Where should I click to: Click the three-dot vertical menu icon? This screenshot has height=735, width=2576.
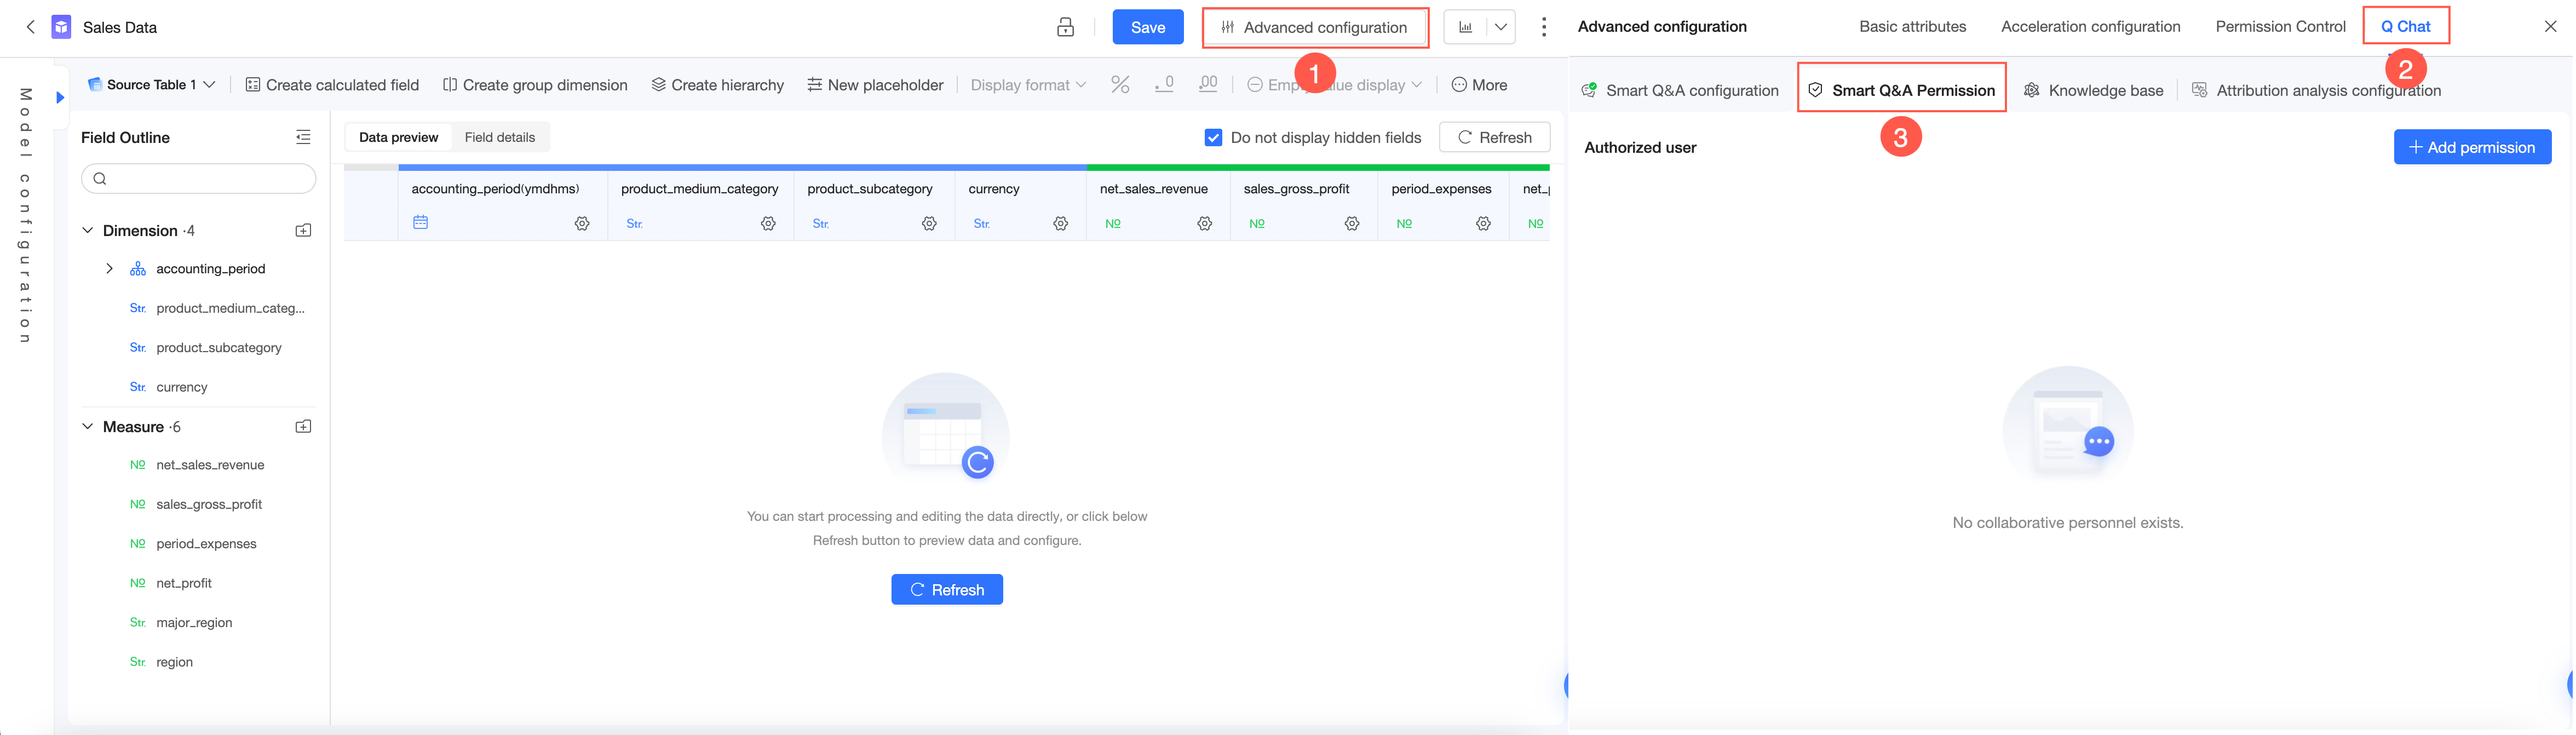[x=1543, y=27]
